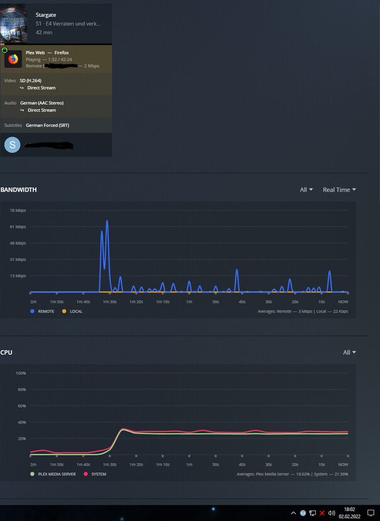This screenshot has height=521, width=380.
Task: Click the CPU section heading
Action: pos(6,352)
